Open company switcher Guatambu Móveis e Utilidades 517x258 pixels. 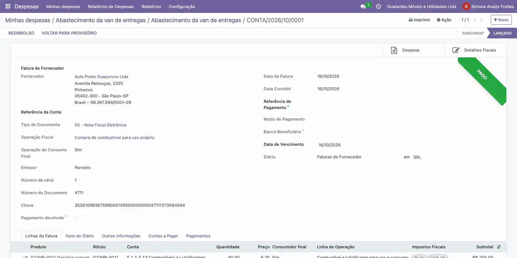point(422,6)
